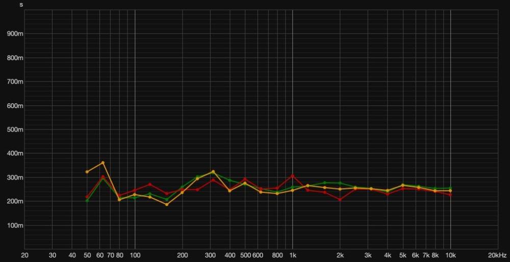Select the "3k" x-axis label
This screenshot has height=262, width=510.
368,255
